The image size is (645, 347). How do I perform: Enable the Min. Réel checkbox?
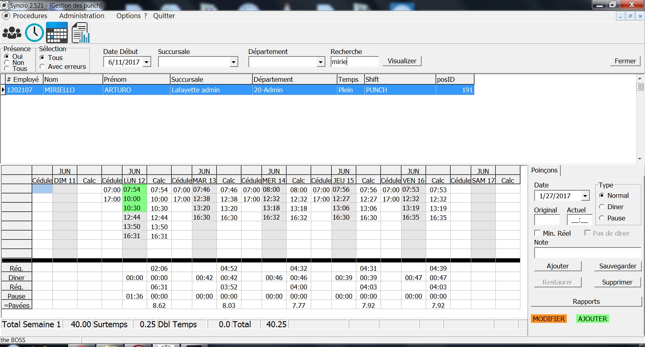pyautogui.click(x=537, y=233)
